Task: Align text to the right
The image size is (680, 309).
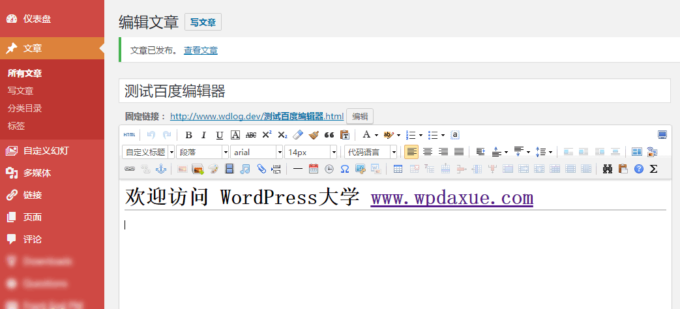Action: point(443,152)
